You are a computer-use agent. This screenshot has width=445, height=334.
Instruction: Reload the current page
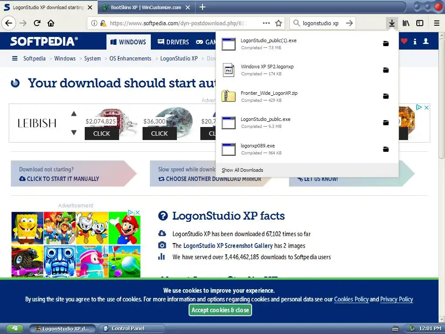37,23
